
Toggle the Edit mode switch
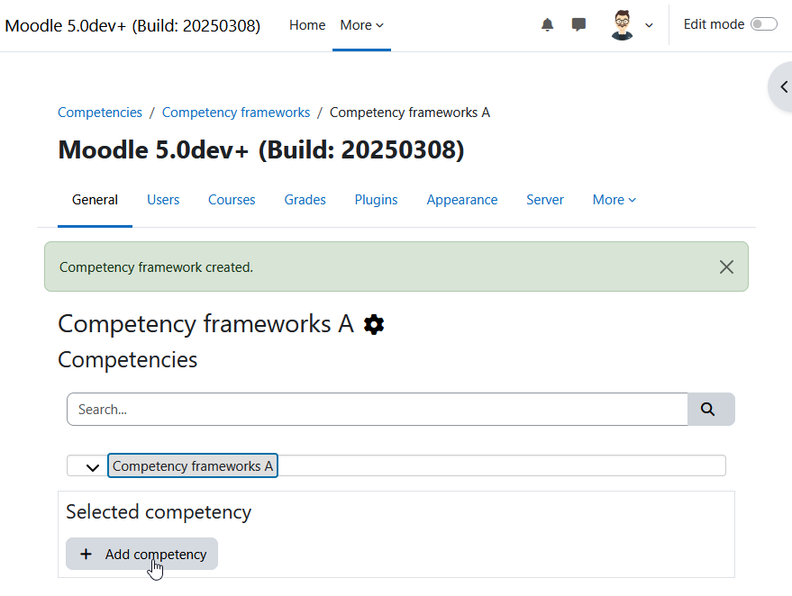764,23
